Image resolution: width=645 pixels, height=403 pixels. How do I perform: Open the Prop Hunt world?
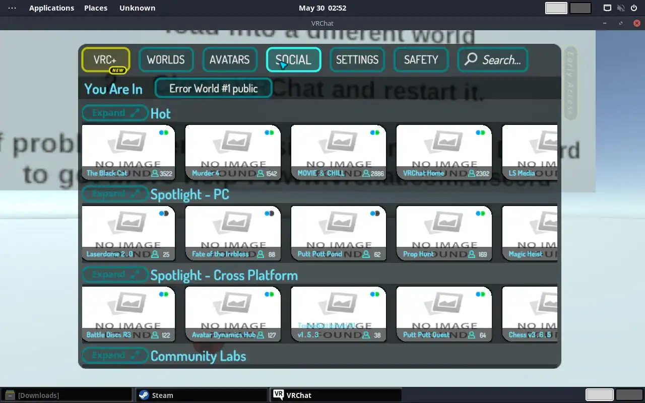pyautogui.click(x=444, y=233)
